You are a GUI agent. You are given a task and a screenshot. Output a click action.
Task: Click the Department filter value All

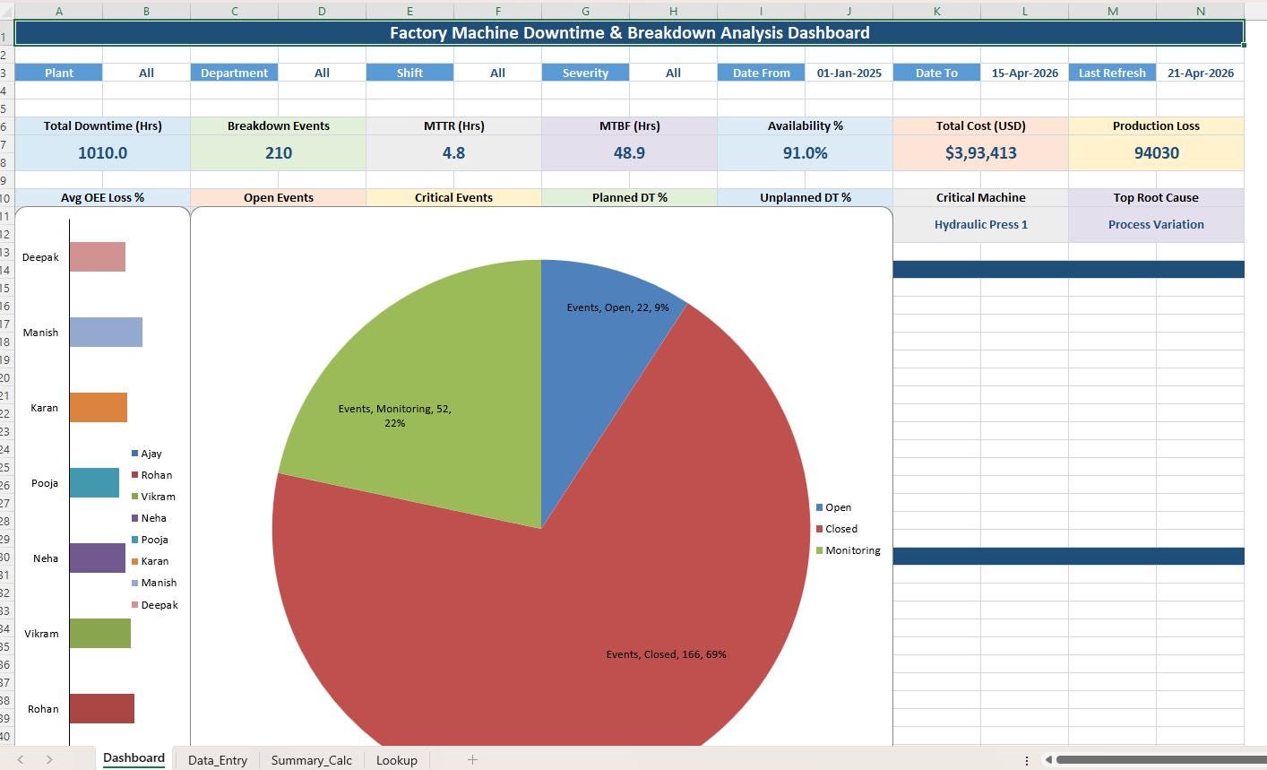click(x=322, y=73)
